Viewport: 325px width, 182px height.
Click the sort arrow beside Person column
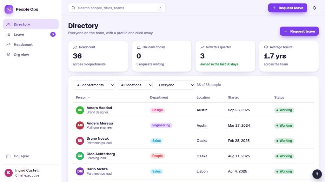(x=89, y=98)
